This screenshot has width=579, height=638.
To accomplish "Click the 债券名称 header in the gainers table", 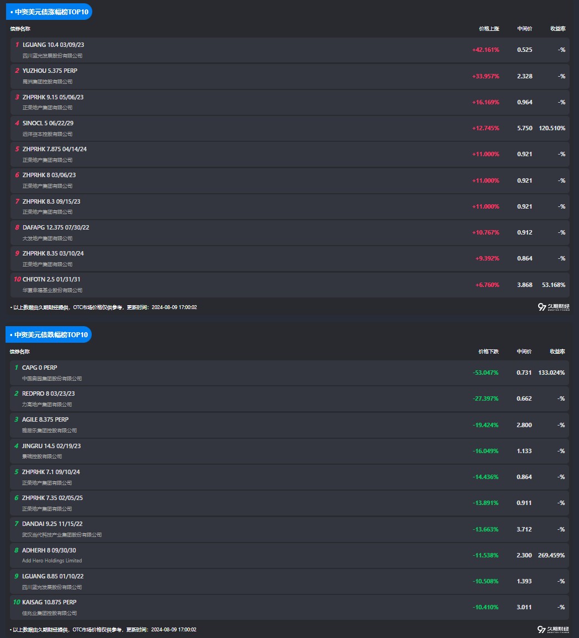I will (20, 28).
